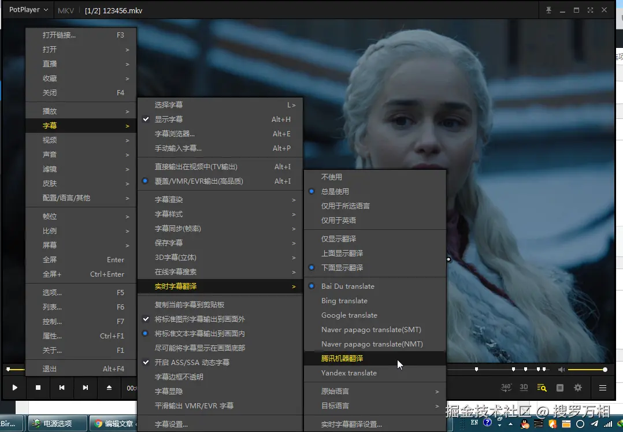Click the eject/open file icon
The image size is (623, 432).
point(109,388)
